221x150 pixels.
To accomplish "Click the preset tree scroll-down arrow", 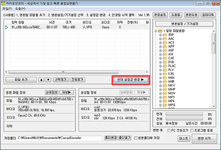I will (x=214, y=107).
